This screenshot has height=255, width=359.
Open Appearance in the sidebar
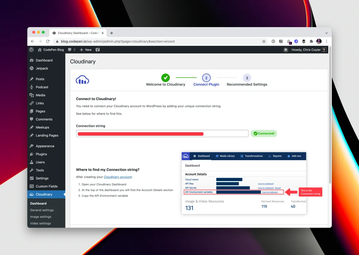pyautogui.click(x=45, y=146)
